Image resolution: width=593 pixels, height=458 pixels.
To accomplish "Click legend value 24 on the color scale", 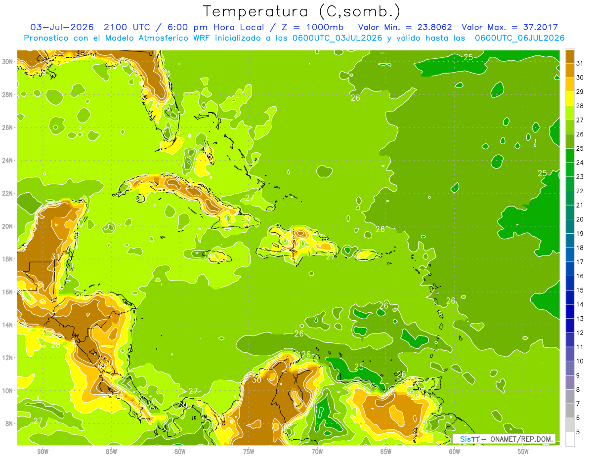I will point(580,163).
